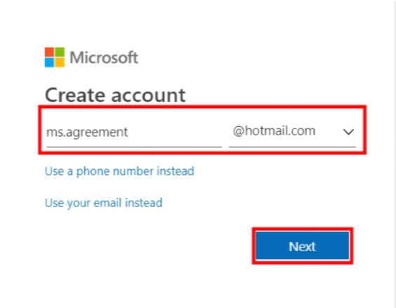Screen dimensions: 396x308
Task: Switch to phone number sign-up option
Action: coord(119,171)
